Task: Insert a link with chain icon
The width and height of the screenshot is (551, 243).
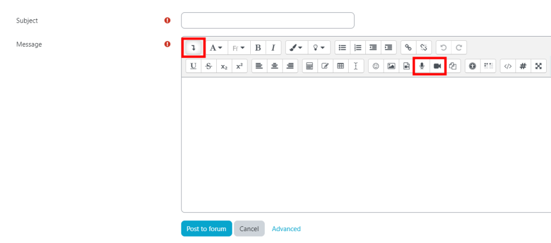Action: (x=408, y=48)
